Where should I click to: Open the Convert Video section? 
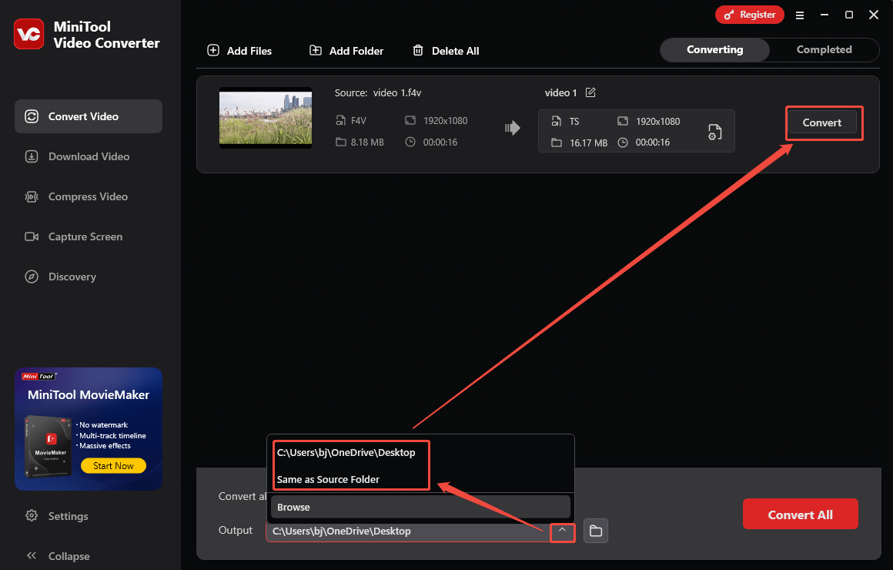[x=89, y=116]
